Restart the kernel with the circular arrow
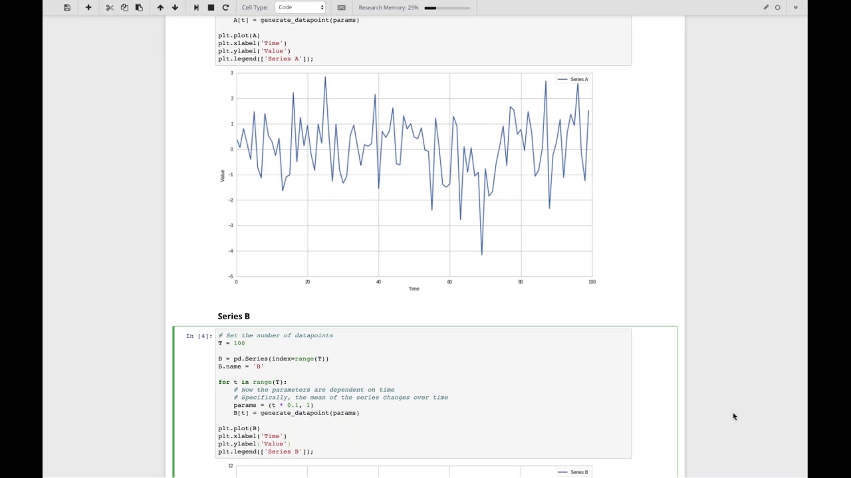This screenshot has width=851, height=478. 225,7
